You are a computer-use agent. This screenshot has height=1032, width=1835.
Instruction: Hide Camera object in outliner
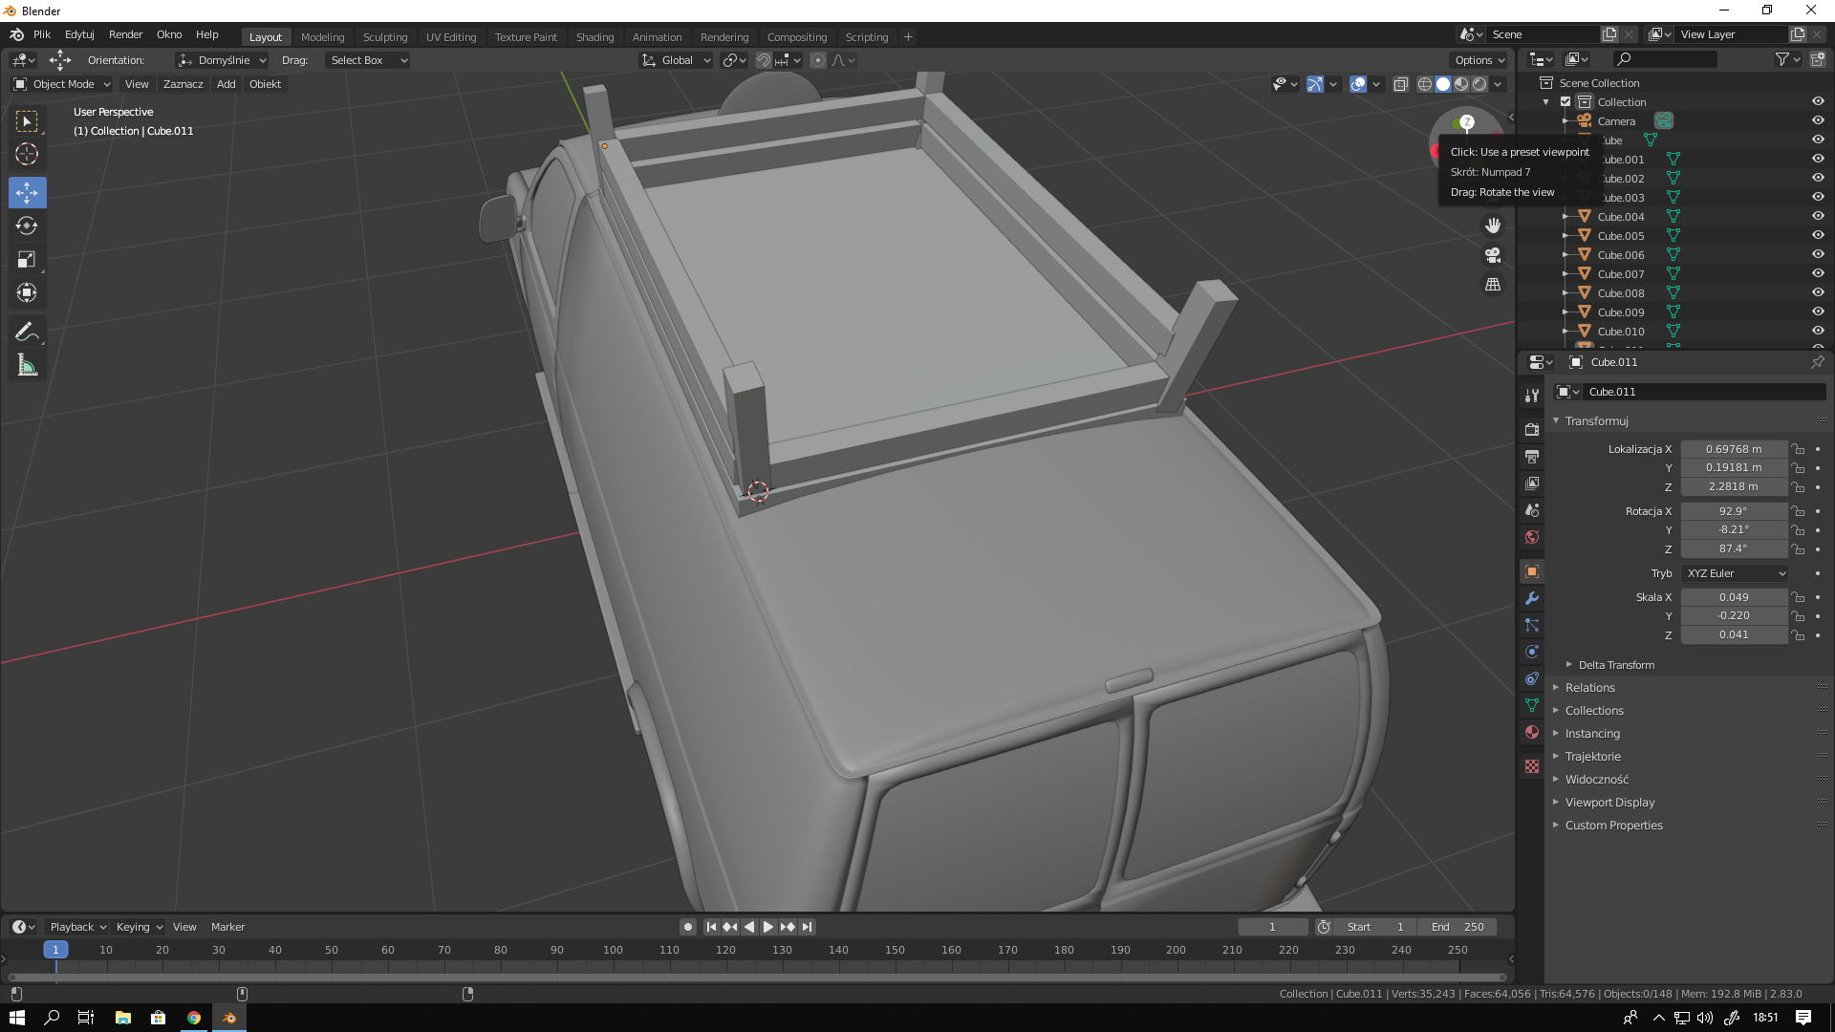[1818, 120]
